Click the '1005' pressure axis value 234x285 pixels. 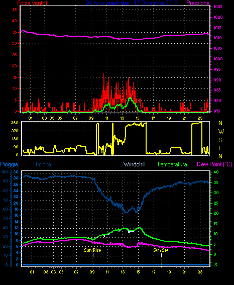click(x=218, y=48)
